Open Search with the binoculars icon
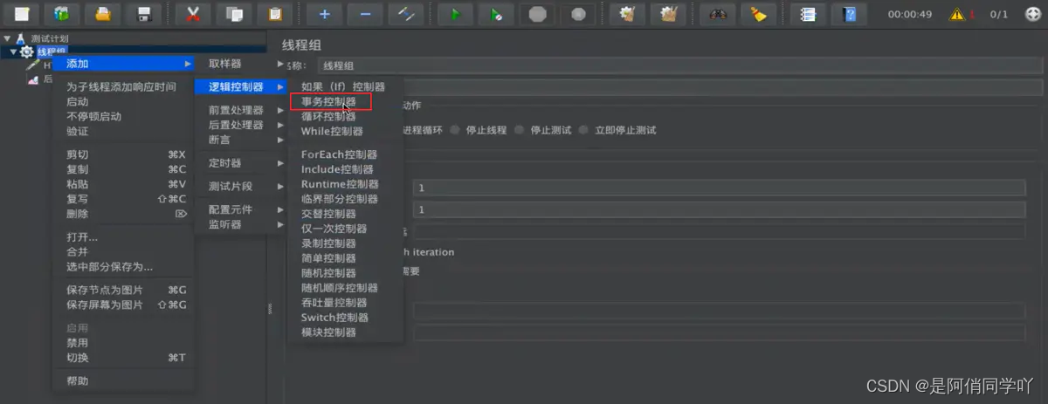1048x404 pixels. pyautogui.click(x=717, y=14)
